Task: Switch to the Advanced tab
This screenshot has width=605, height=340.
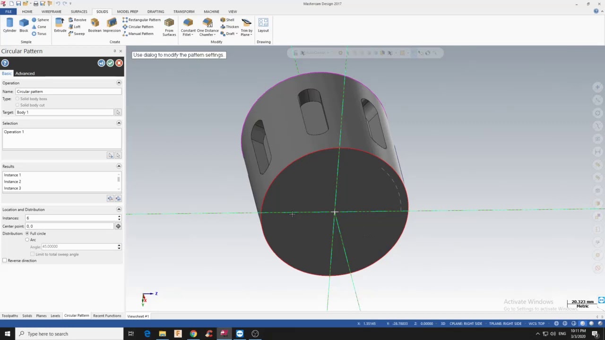Action: (x=25, y=73)
